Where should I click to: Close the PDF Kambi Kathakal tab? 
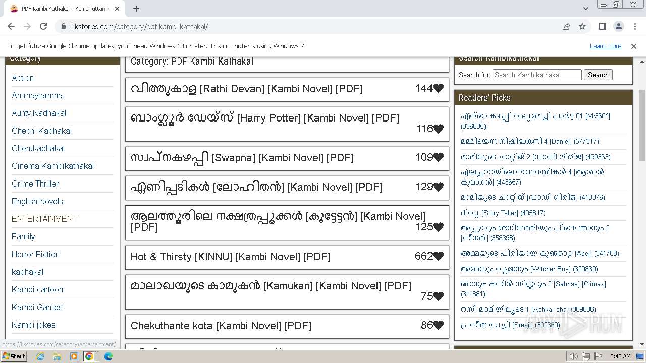(x=117, y=9)
